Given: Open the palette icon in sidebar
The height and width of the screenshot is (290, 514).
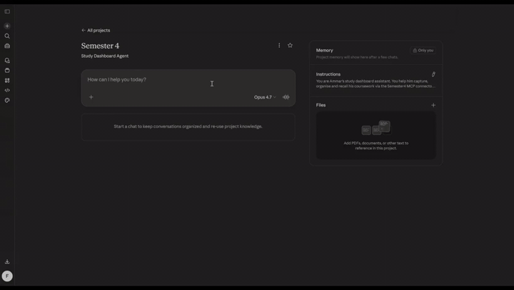Looking at the screenshot, I should click(7, 101).
